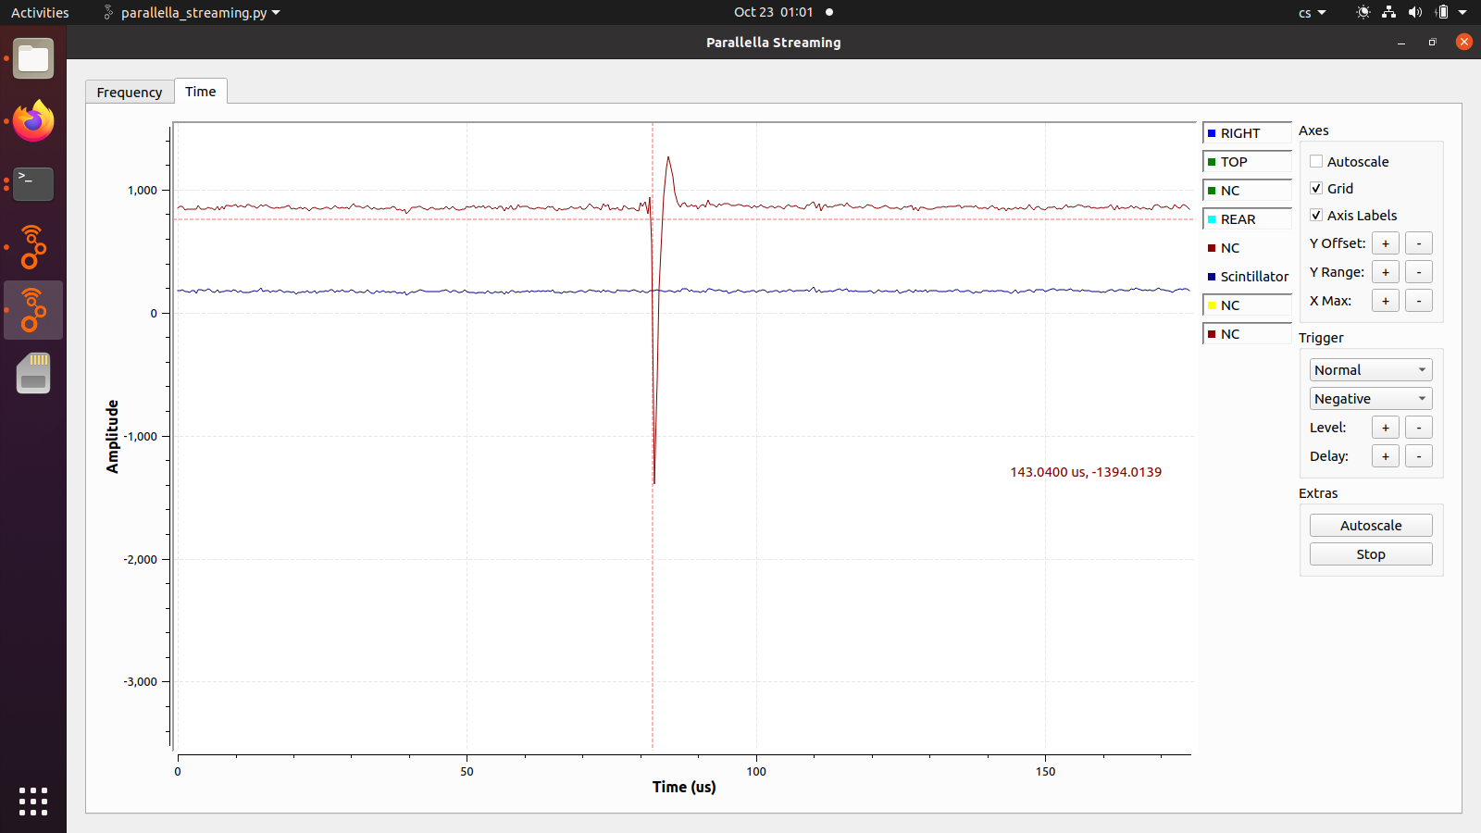1481x833 pixels.
Task: Open the cs keyboard layout menu
Action: 1312,12
